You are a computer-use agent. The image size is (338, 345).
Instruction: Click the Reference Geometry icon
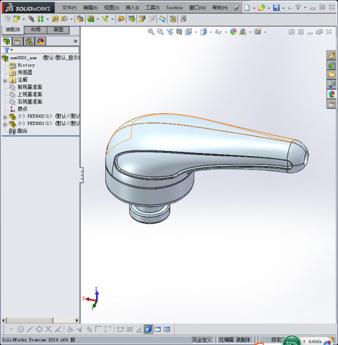click(105, 19)
